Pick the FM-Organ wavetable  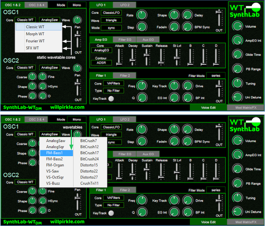coord(56,165)
